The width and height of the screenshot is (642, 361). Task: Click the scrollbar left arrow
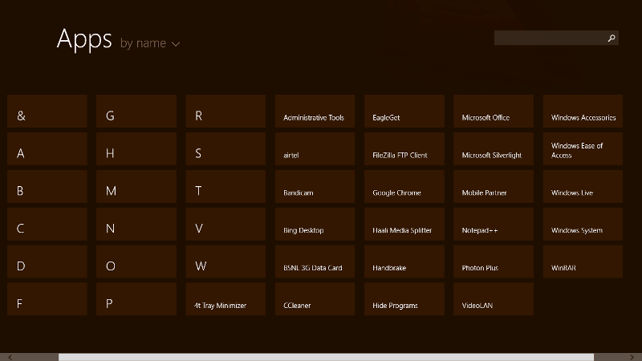click(10, 357)
